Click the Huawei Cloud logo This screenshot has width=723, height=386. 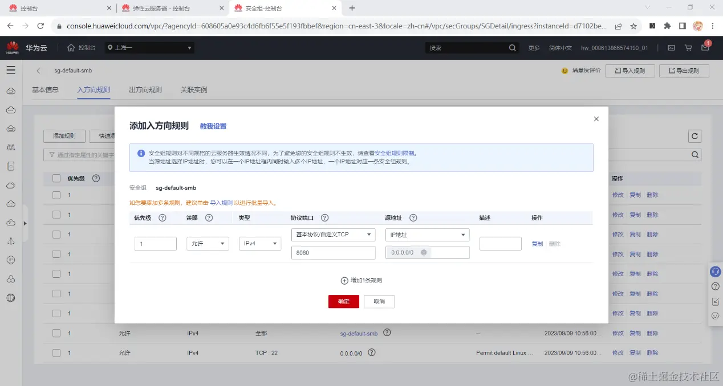pos(13,48)
